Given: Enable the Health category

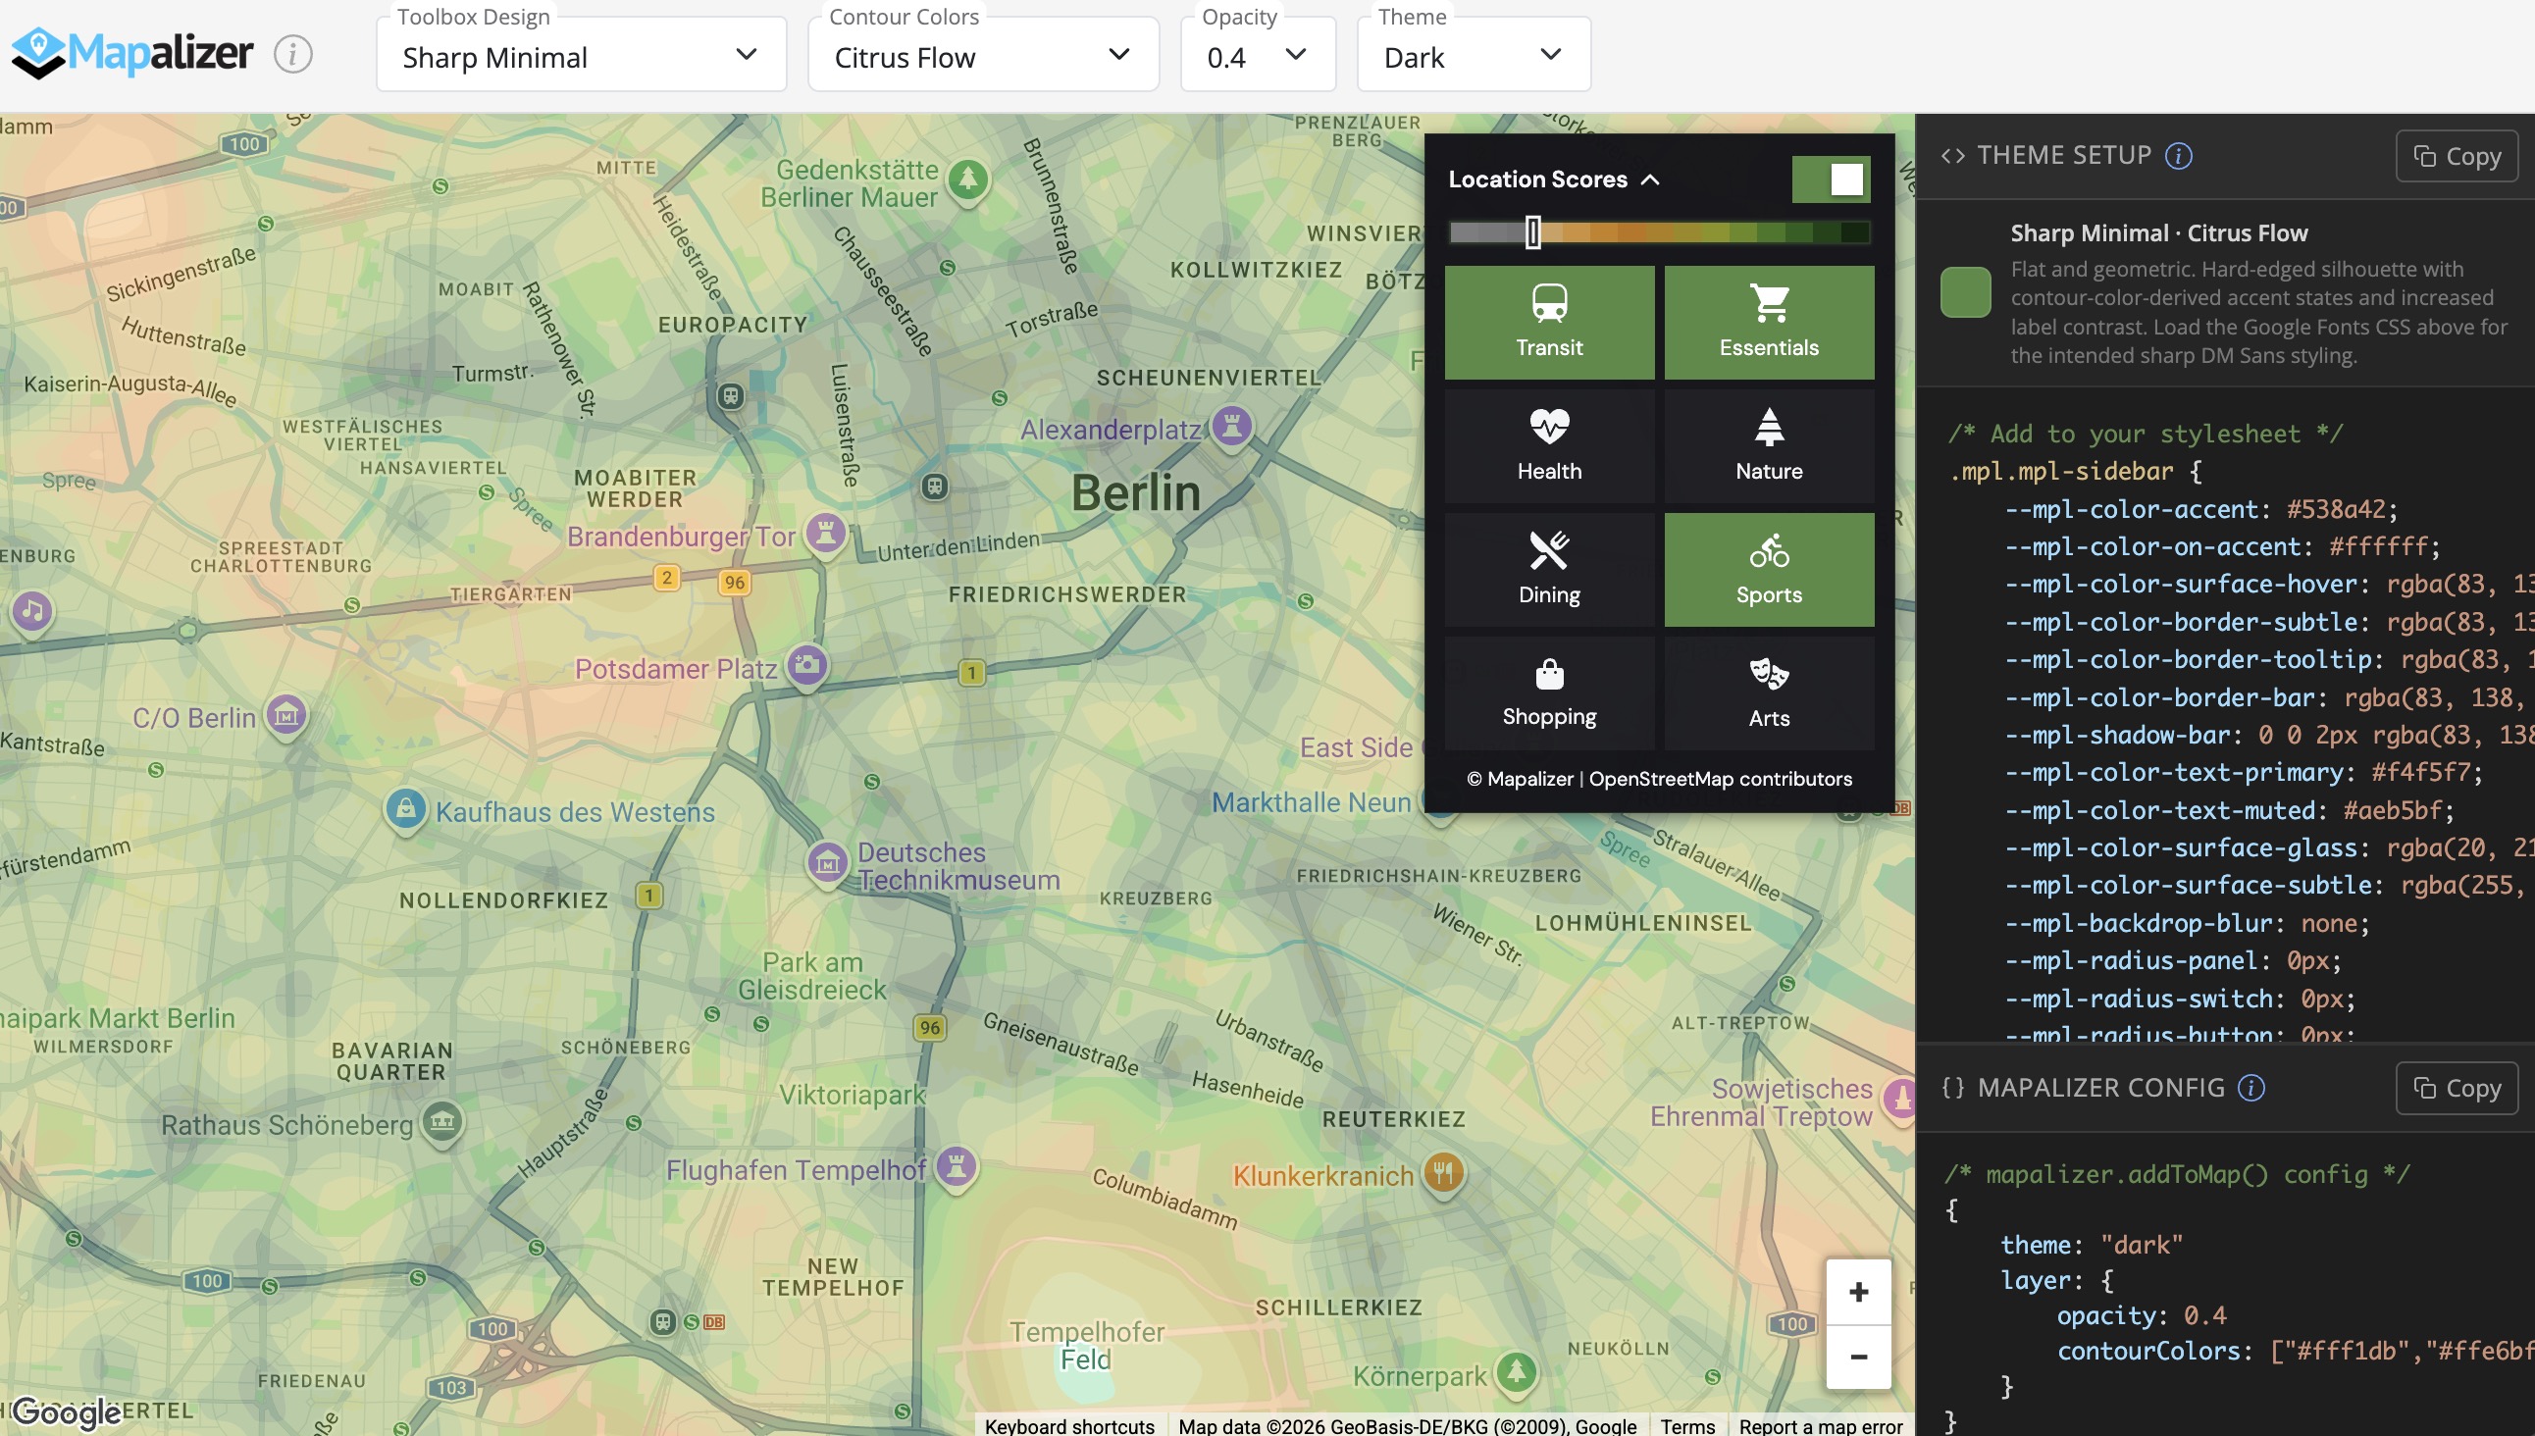Looking at the screenshot, I should [1550, 445].
